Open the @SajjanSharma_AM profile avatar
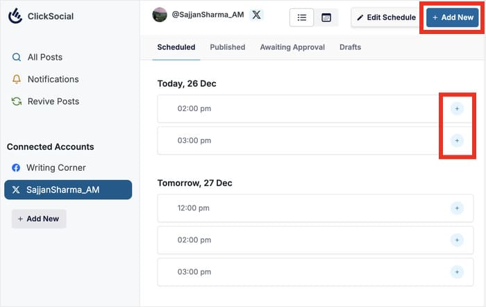This screenshot has height=307, width=486. [159, 15]
